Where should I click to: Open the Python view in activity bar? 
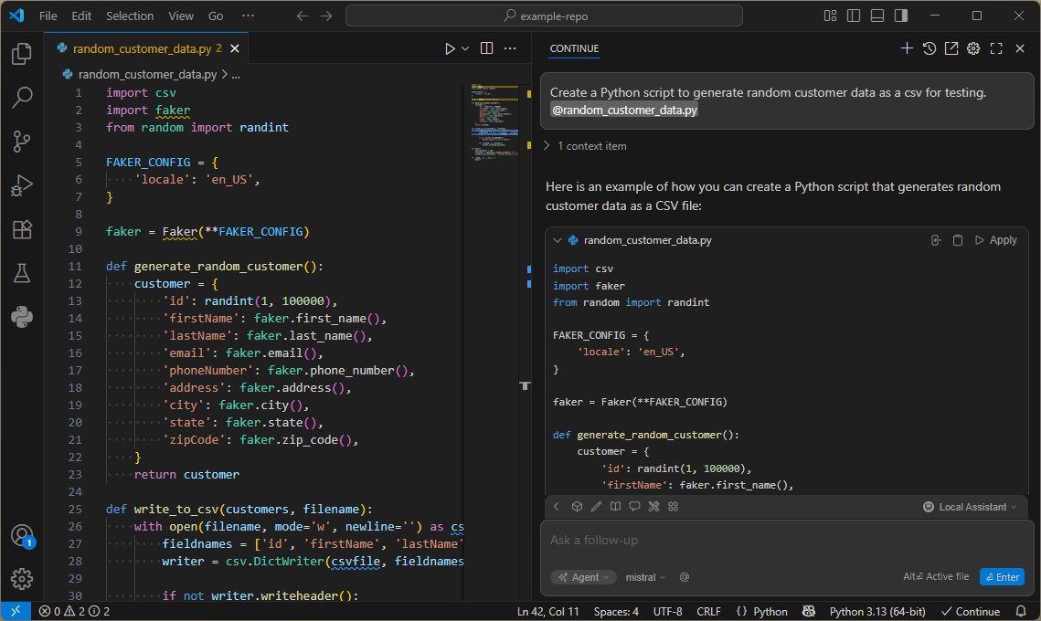tap(22, 317)
